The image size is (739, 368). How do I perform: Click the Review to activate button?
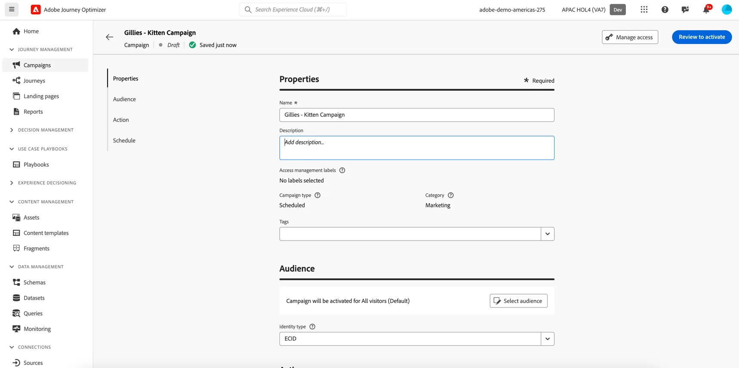click(x=702, y=37)
